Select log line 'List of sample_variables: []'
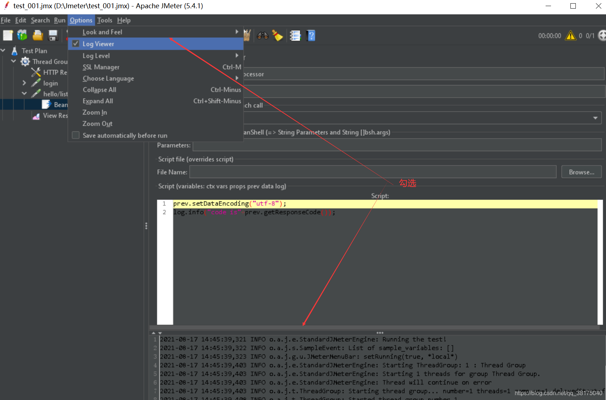This screenshot has height=400, width=606. pos(307,348)
